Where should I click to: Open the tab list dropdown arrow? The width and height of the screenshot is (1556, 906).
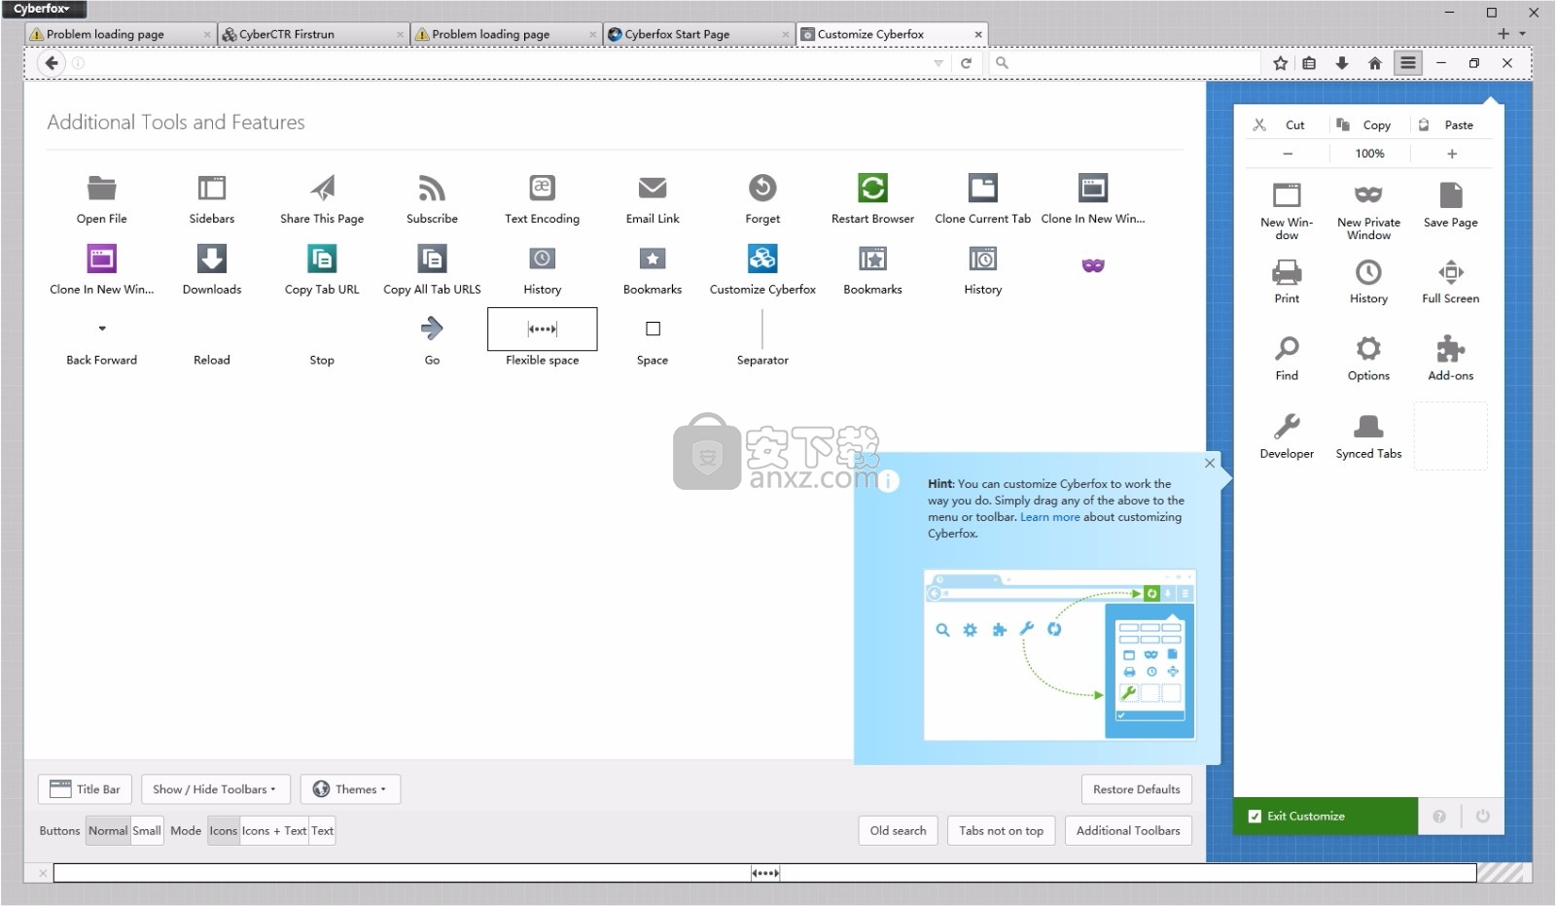coord(1523,34)
